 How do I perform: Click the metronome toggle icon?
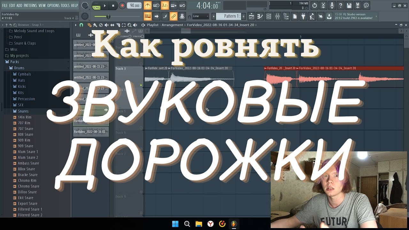[x=148, y=5]
